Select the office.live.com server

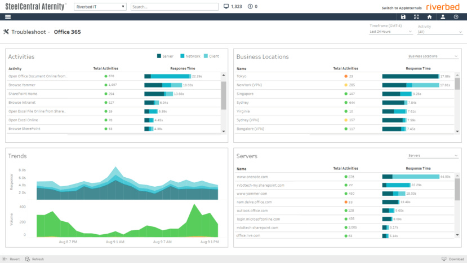(345, 235)
